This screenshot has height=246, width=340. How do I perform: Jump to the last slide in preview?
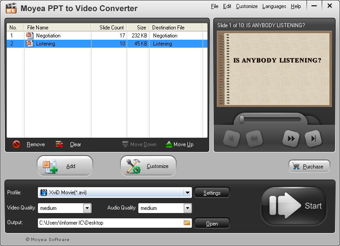click(x=313, y=138)
